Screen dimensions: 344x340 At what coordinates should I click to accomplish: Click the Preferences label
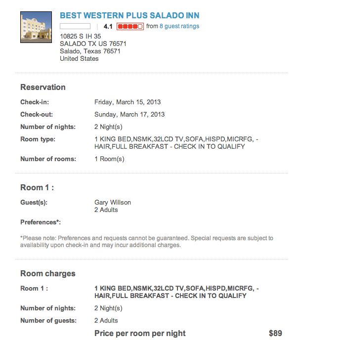41,222
